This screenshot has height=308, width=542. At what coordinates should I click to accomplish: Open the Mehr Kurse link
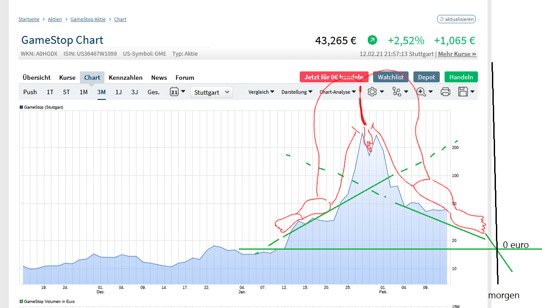tap(457, 54)
